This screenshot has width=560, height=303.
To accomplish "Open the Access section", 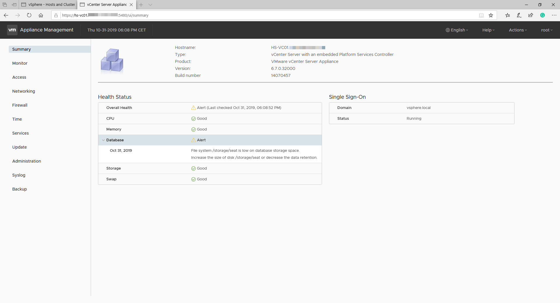I will coord(19,77).
